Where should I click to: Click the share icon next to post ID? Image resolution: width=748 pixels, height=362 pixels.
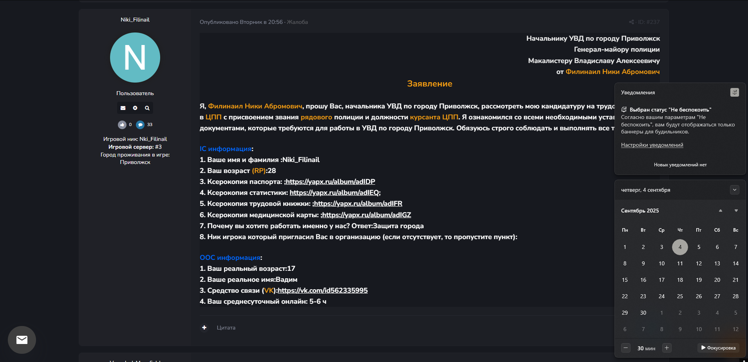coord(631,22)
